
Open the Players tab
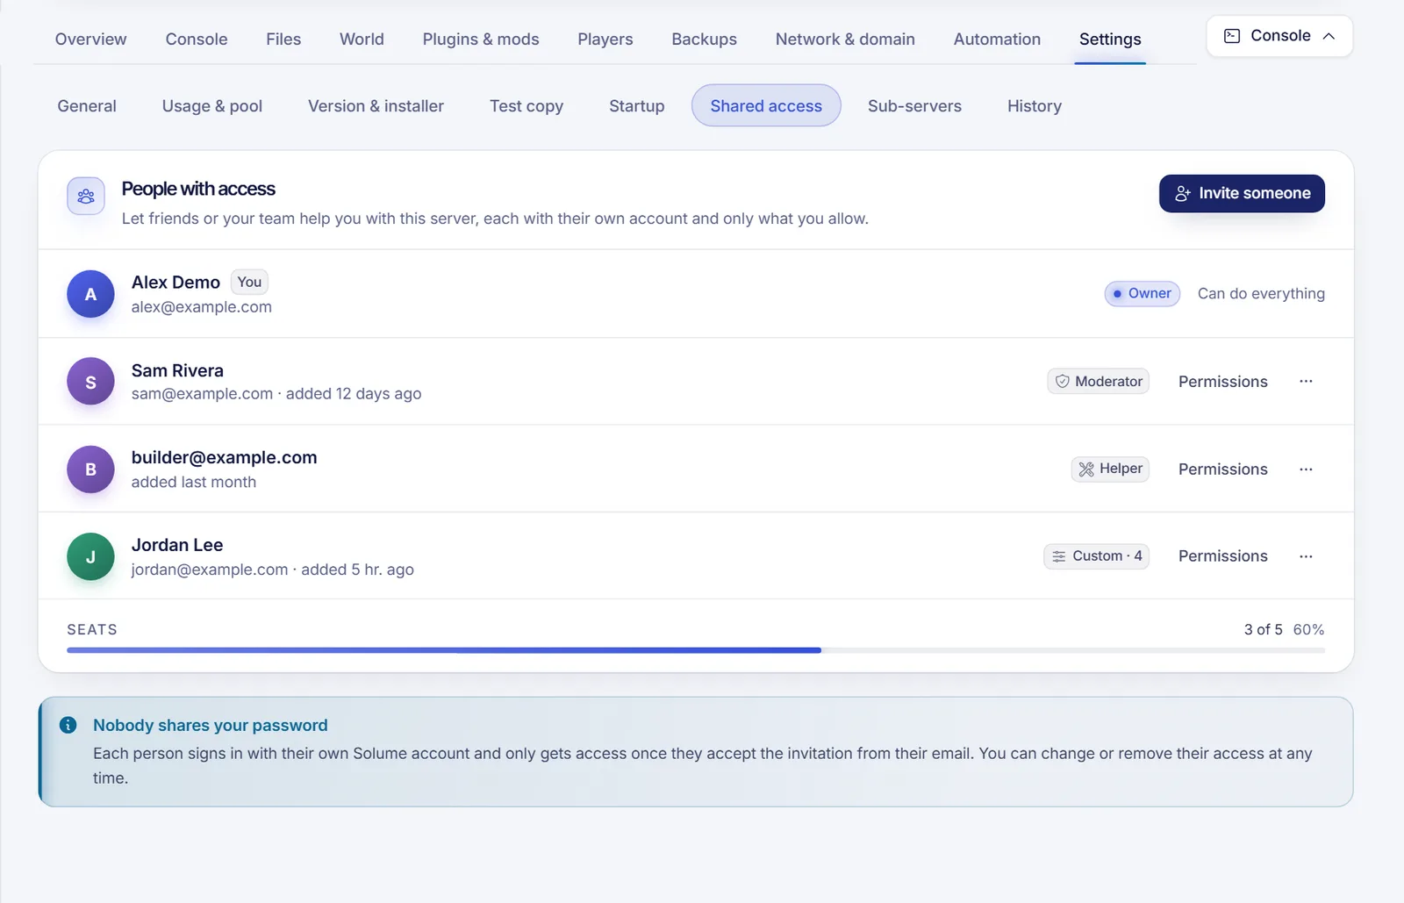point(605,39)
